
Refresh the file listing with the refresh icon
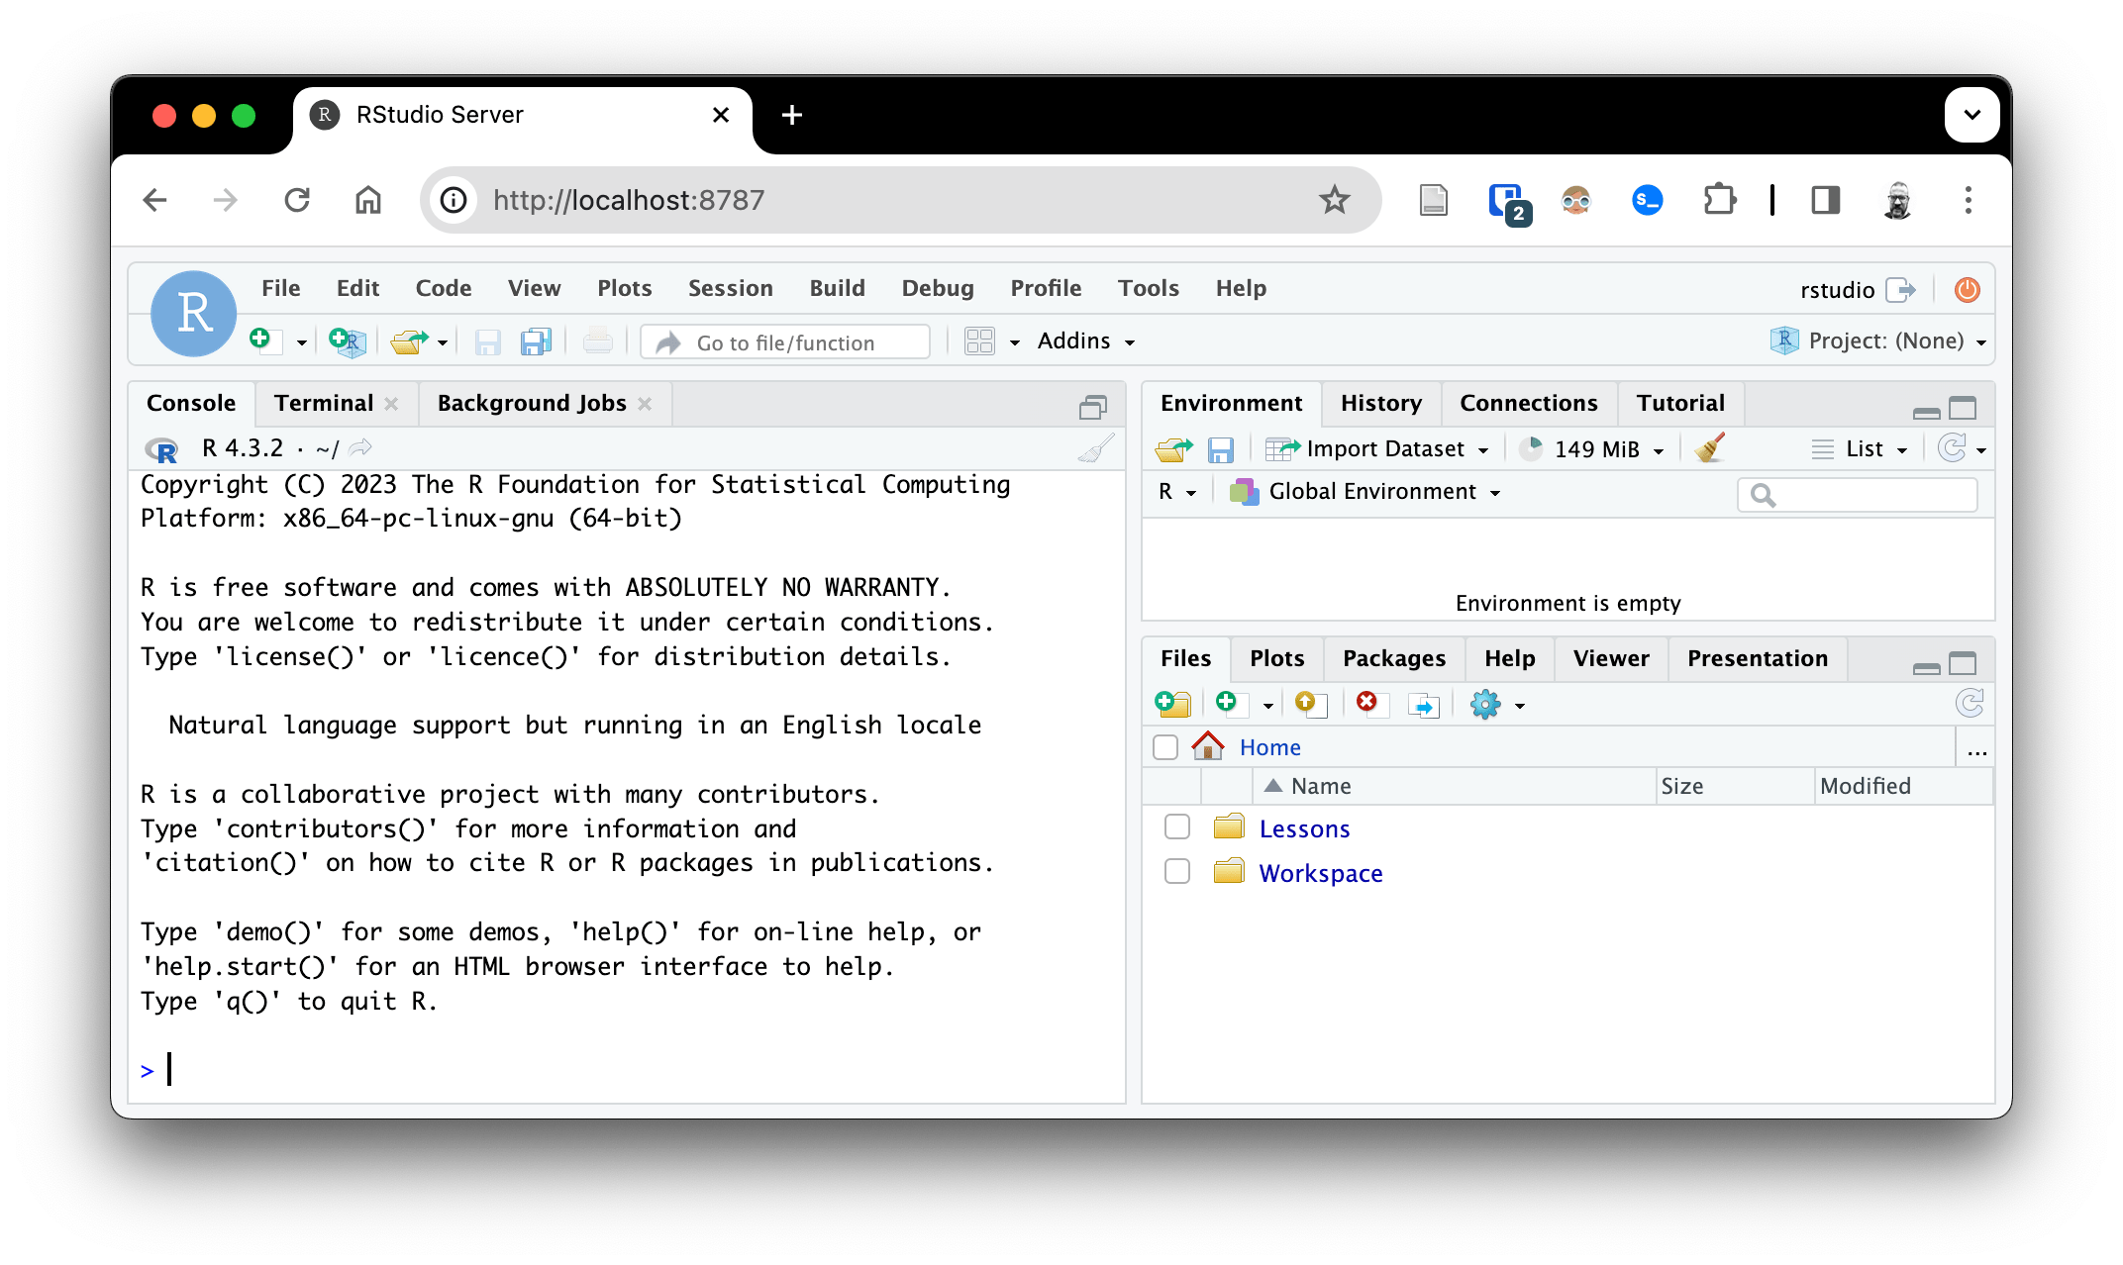[1969, 704]
